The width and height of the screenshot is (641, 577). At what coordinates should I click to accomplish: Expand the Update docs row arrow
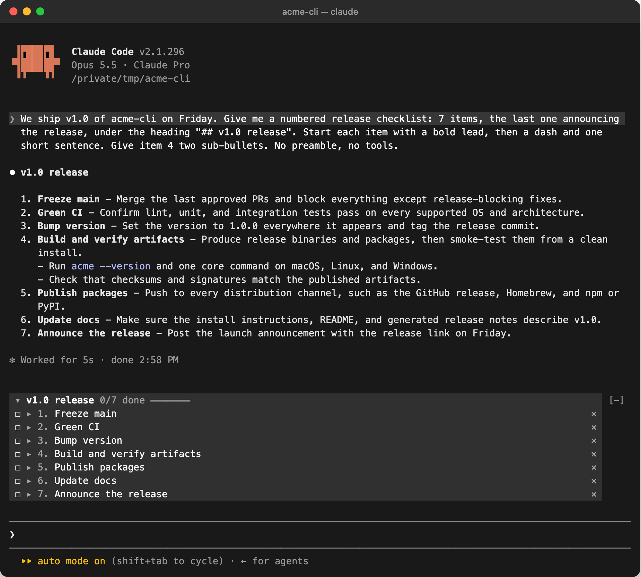point(29,481)
